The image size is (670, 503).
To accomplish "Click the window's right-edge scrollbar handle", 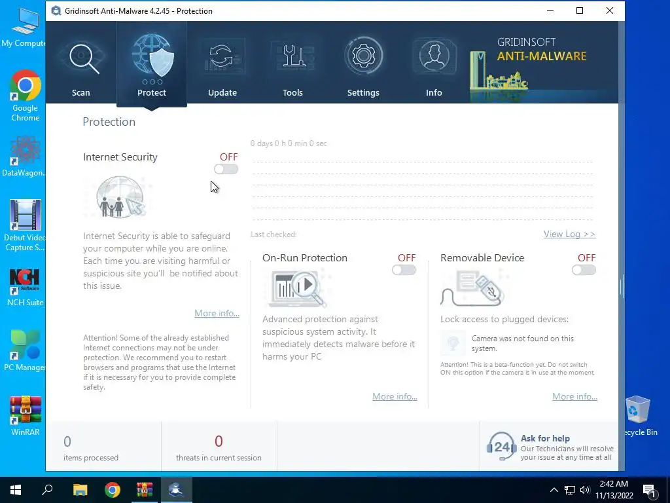I will pyautogui.click(x=622, y=287).
